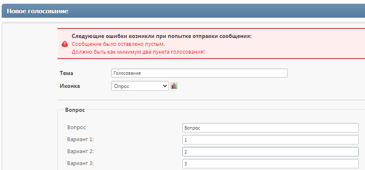Click the Вариант 3: label
The height and width of the screenshot is (170, 365).
tap(80, 163)
